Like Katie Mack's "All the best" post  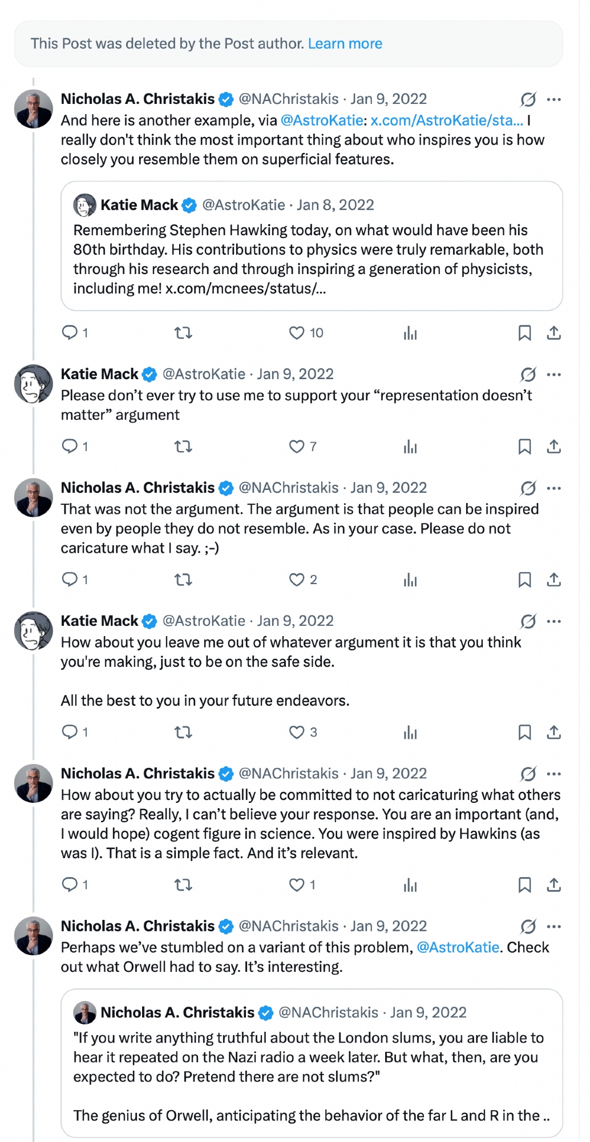click(297, 732)
